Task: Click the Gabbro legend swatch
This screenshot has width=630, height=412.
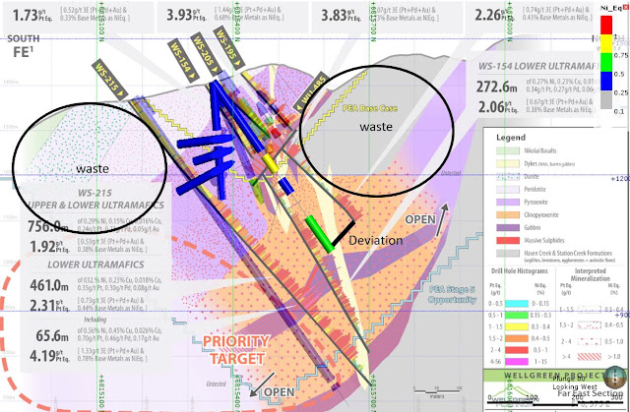Action: [508, 227]
